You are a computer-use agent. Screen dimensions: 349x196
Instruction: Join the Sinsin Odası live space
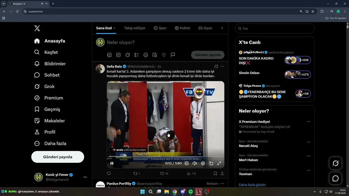pos(297,75)
